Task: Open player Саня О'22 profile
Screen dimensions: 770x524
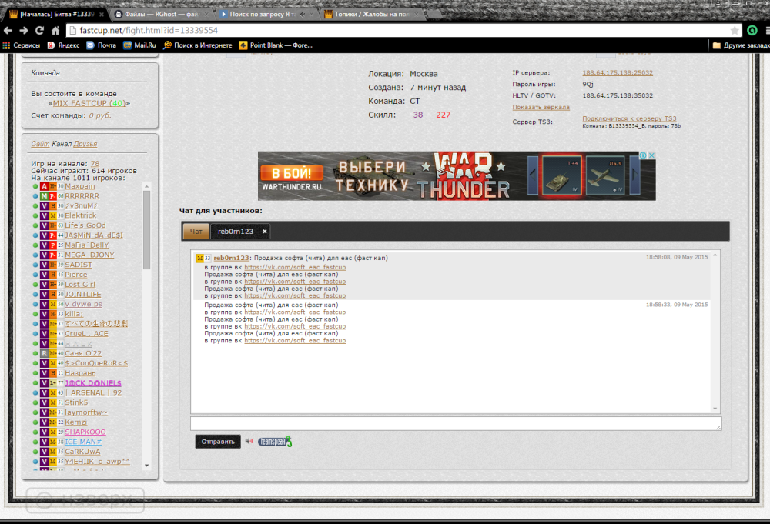Action: tap(83, 353)
